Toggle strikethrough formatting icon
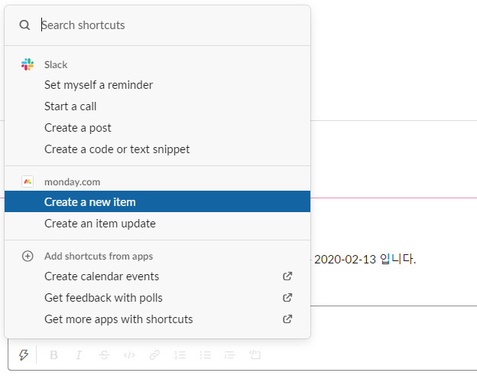Screen dimensions: 477x376 coord(104,355)
